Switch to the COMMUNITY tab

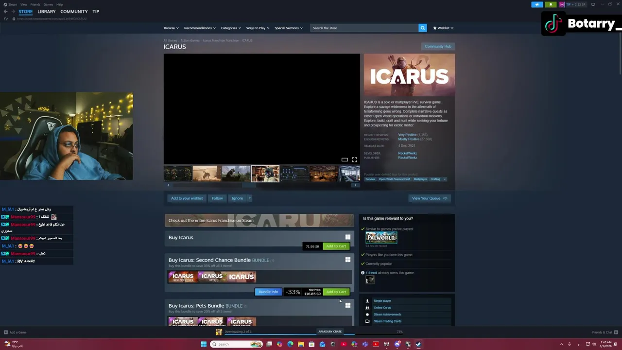[x=74, y=12]
